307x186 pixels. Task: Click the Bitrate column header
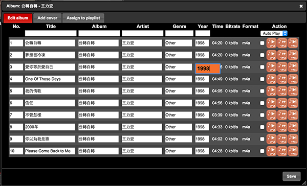pyautogui.click(x=233, y=27)
